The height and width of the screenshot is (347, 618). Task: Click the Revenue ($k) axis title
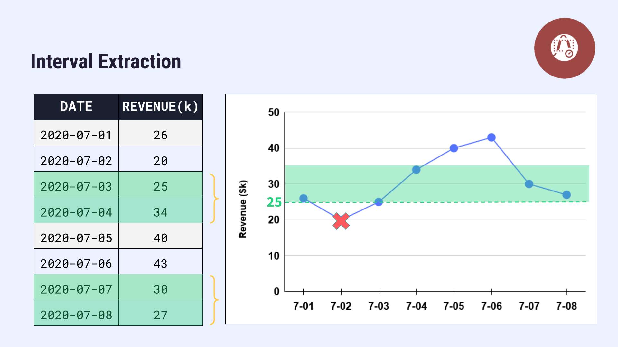pos(243,209)
